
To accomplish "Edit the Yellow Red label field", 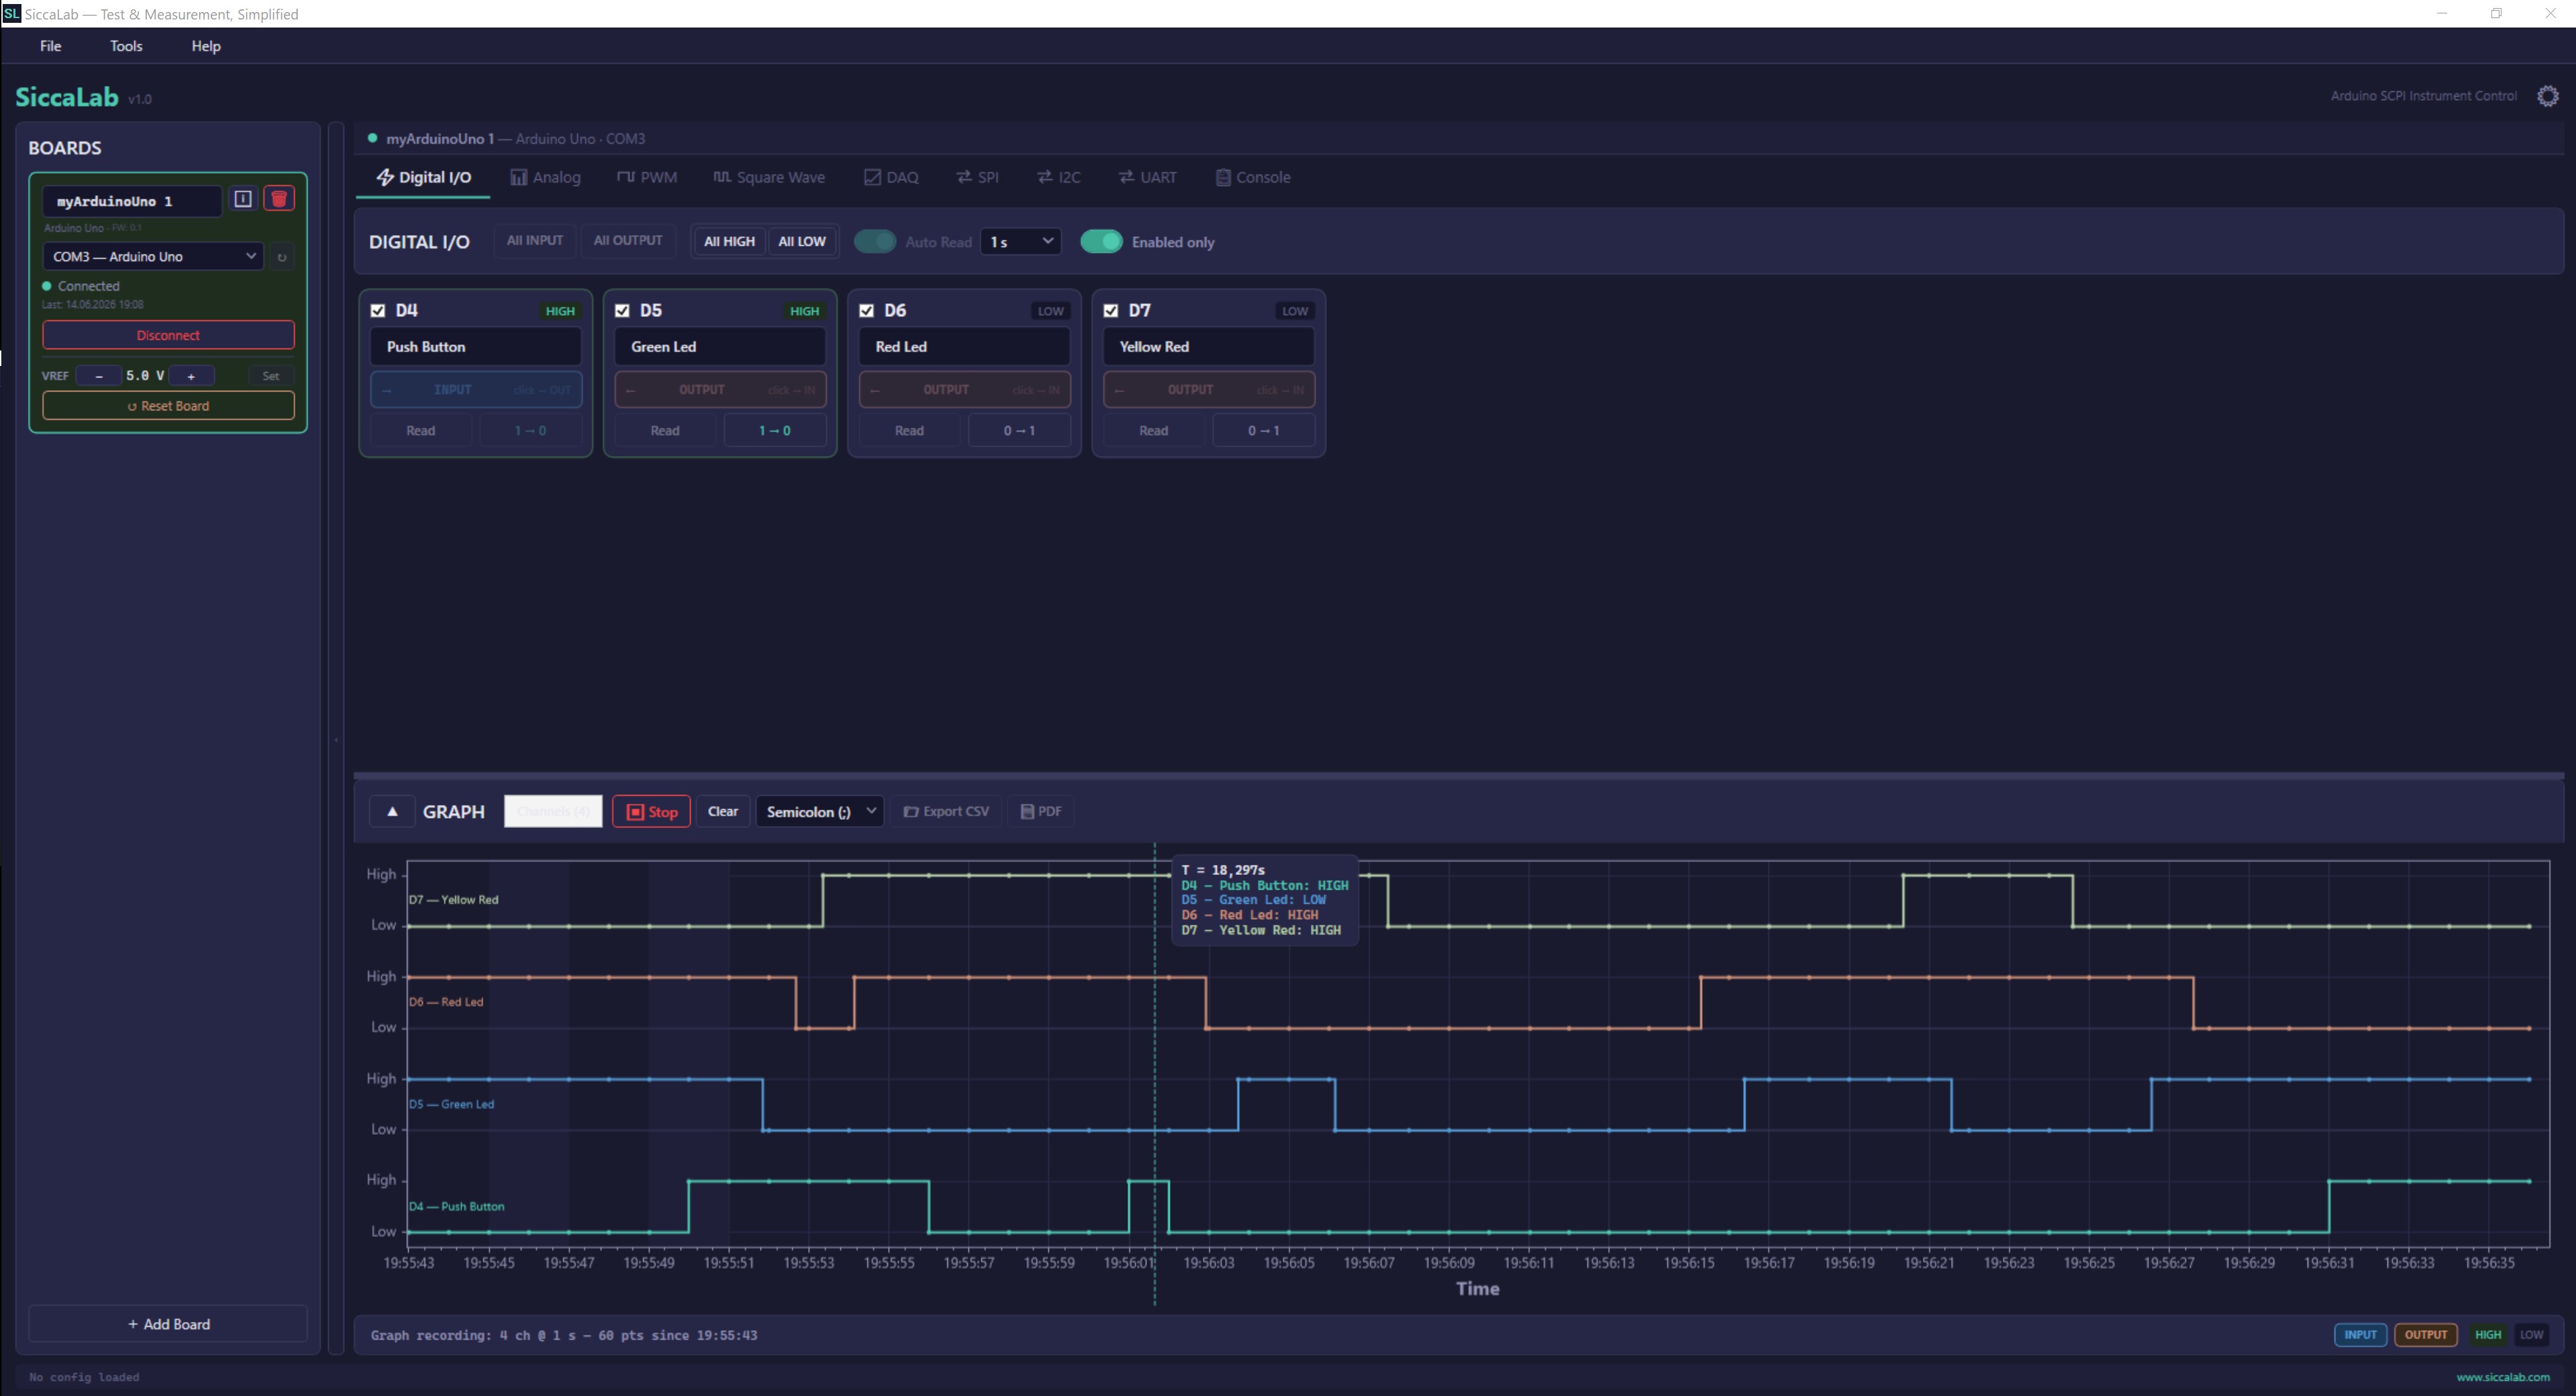I will pyautogui.click(x=1209, y=347).
